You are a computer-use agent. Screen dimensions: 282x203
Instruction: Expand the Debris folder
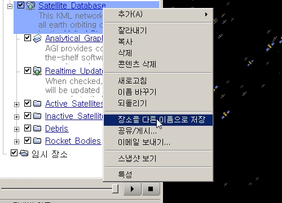pyautogui.click(x=17, y=129)
